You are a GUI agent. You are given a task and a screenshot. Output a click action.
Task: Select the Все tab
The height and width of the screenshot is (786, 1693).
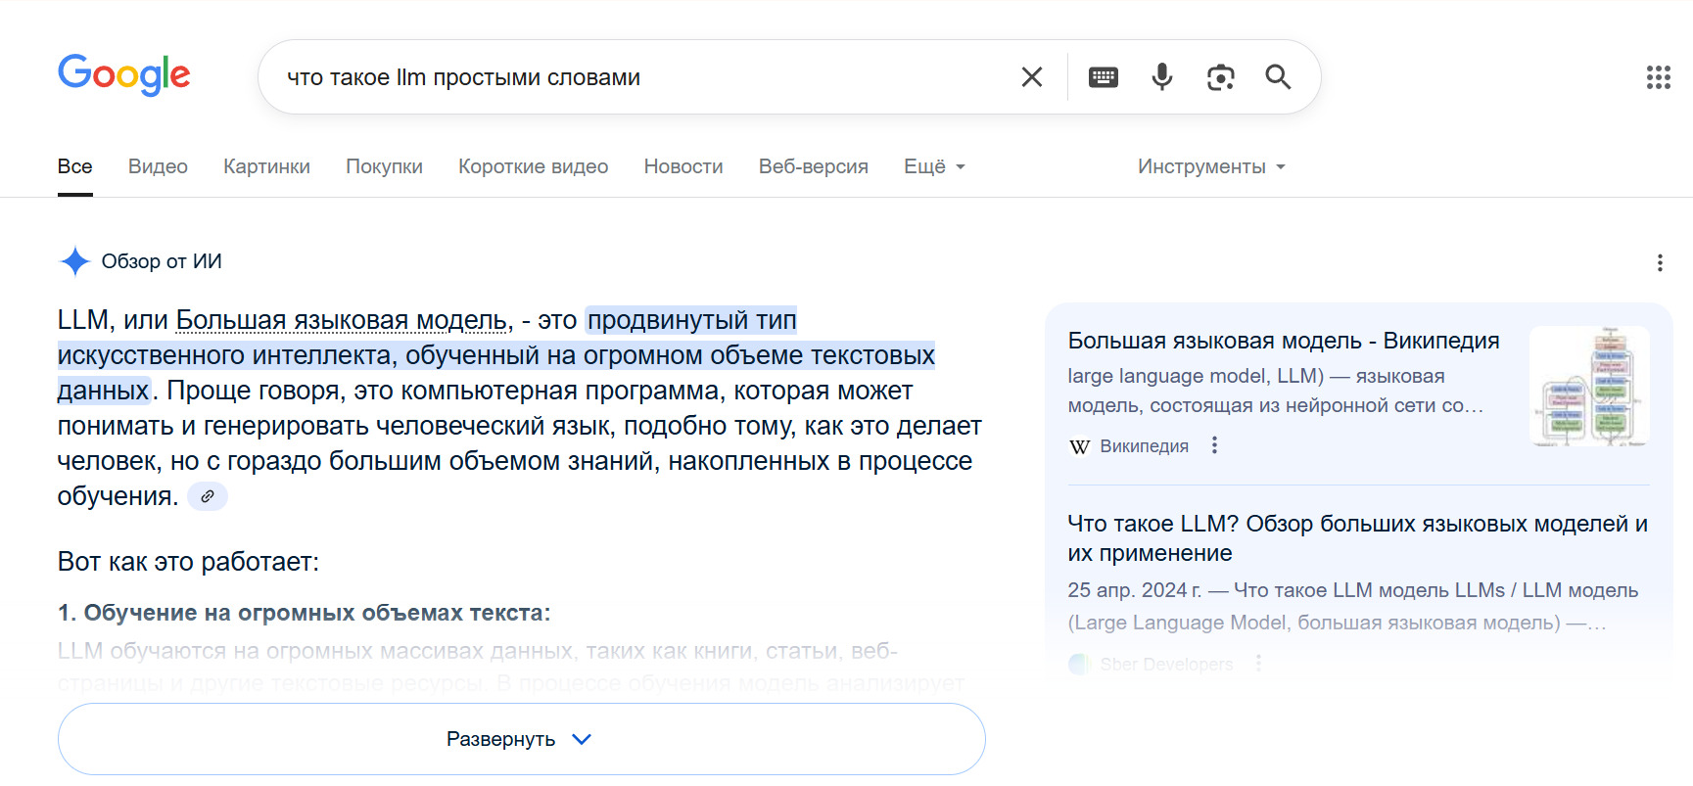tap(75, 166)
